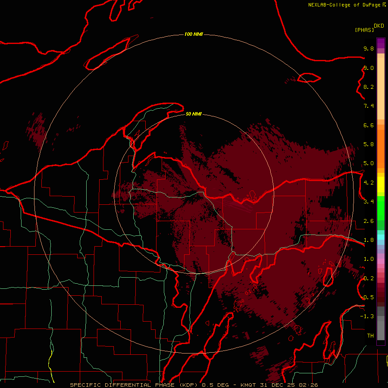
Task: Click the TH label on color scale
Action: (x=370, y=336)
